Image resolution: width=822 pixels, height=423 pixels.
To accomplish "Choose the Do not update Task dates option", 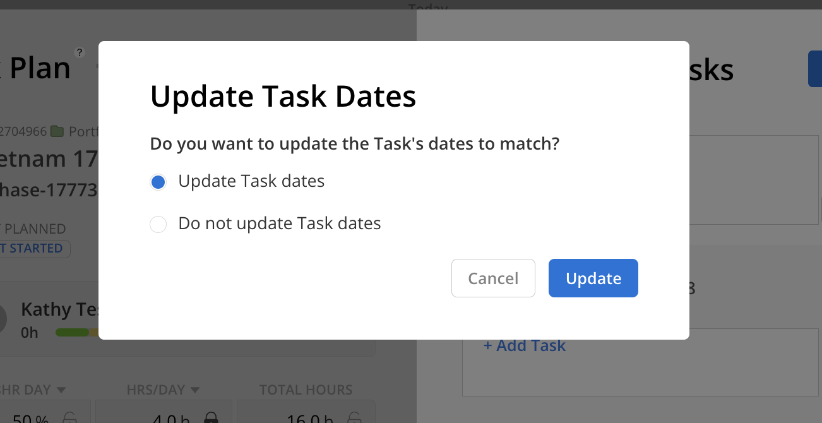I will click(158, 224).
